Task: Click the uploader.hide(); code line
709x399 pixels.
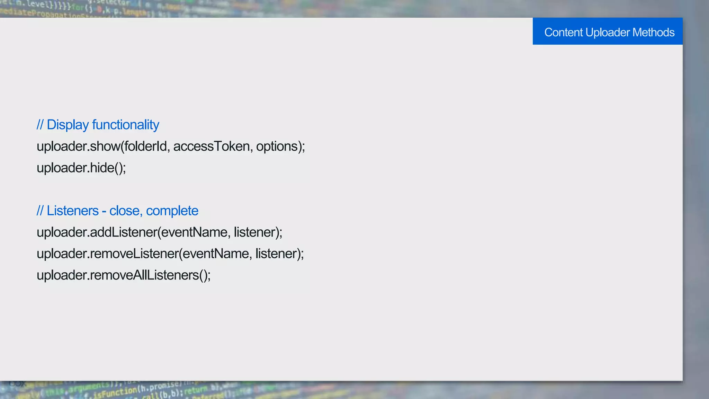Action: click(x=81, y=168)
